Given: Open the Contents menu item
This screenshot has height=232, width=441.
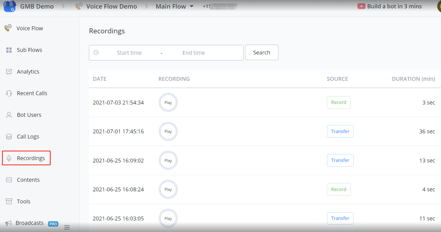Looking at the screenshot, I should [28, 180].
